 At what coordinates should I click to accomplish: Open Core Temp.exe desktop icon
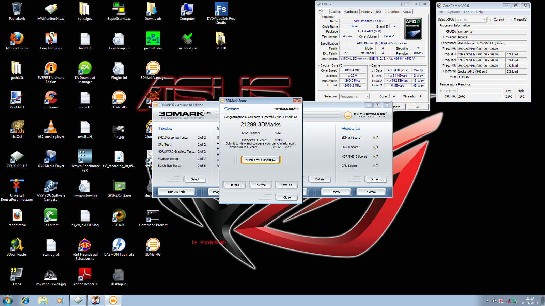coord(51,41)
